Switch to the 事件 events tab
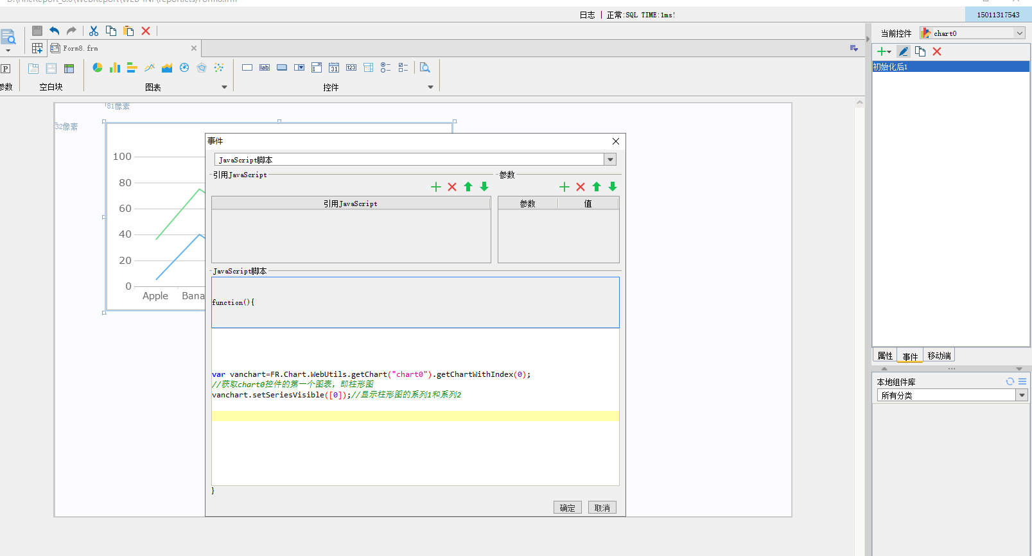 tap(910, 356)
